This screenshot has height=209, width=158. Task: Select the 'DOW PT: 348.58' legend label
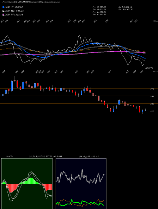(14, 15)
